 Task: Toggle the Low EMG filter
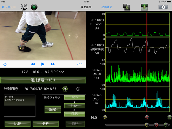(x=74, y=106)
